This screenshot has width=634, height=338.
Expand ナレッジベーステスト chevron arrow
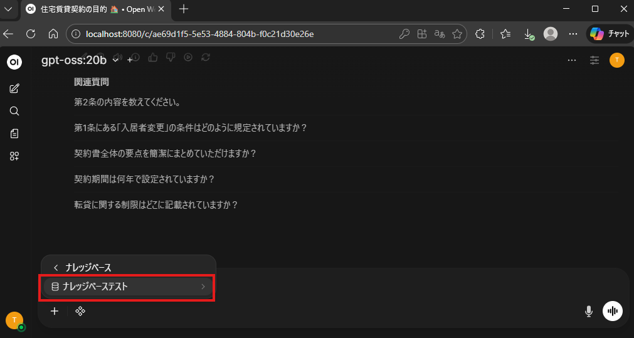203,287
